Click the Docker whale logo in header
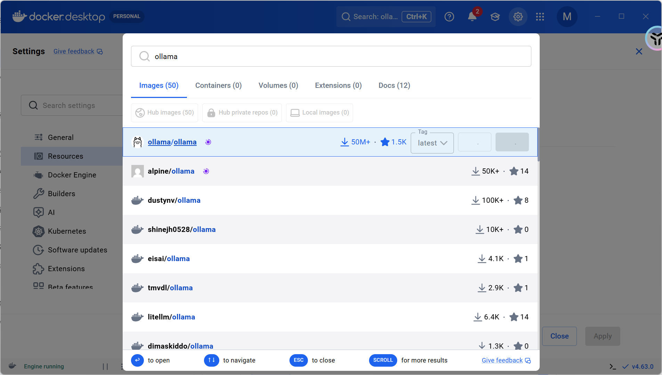Viewport: 662px width, 375px height. (x=20, y=16)
